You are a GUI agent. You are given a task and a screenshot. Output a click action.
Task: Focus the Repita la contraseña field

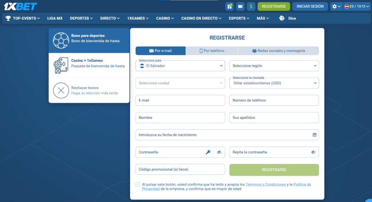(x=274, y=152)
